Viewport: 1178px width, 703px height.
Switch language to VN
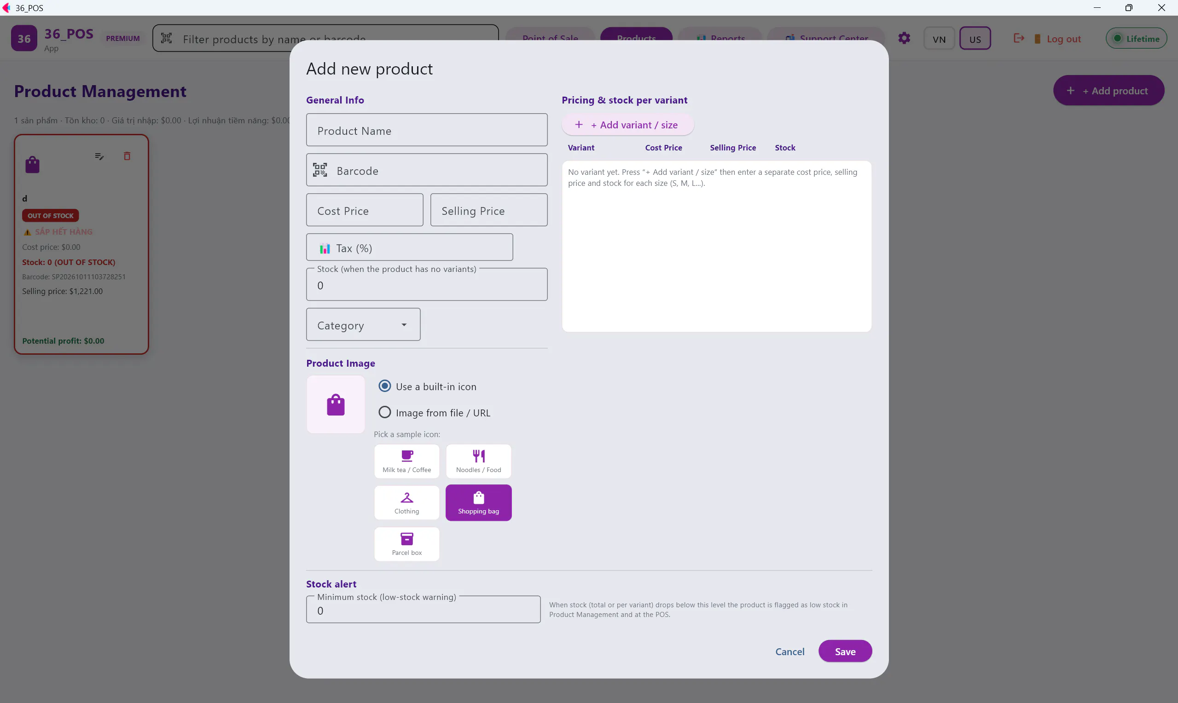point(939,39)
